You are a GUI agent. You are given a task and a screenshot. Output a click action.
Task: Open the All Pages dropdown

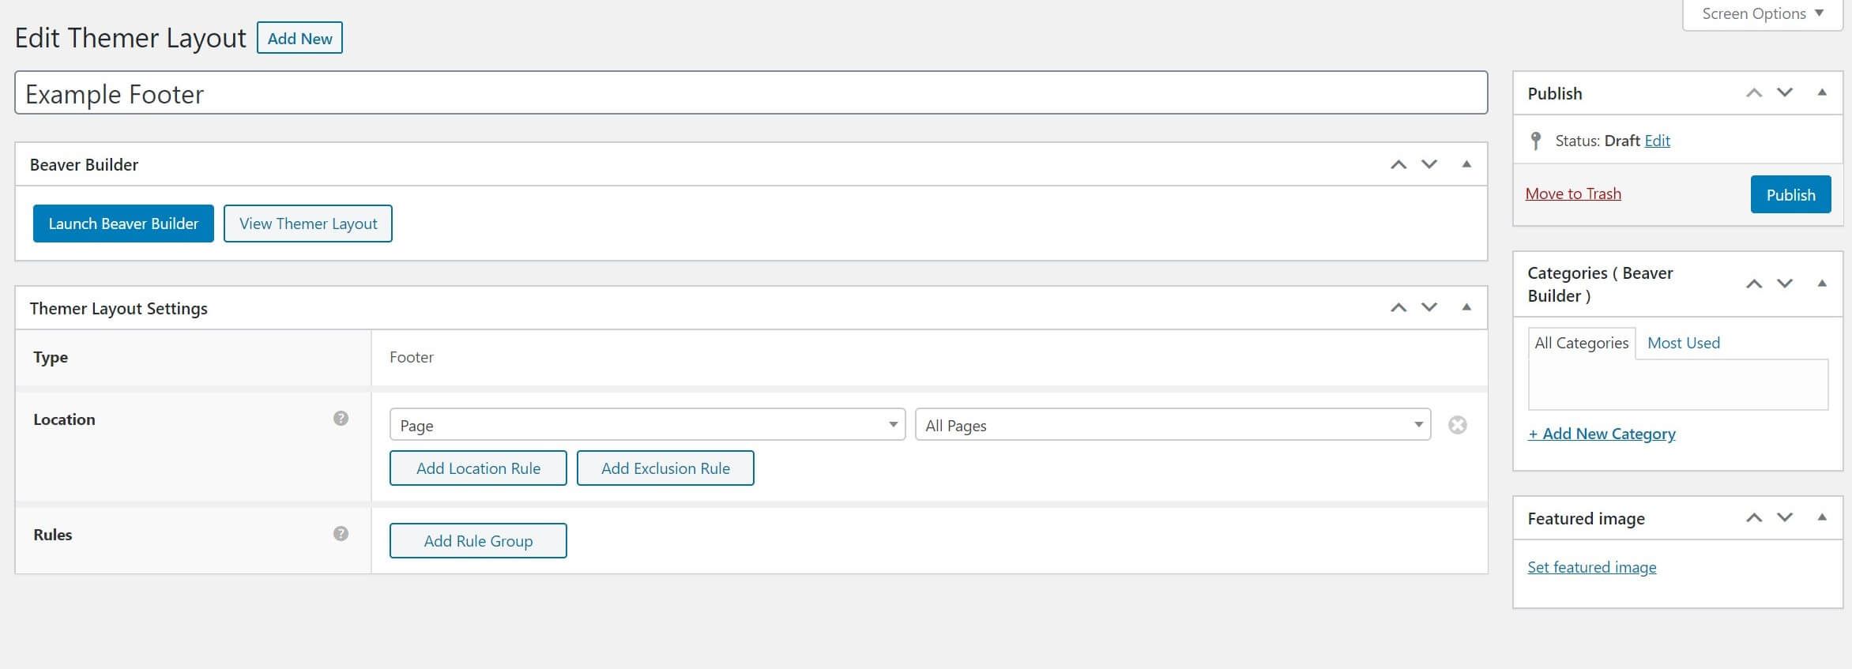point(1173,425)
